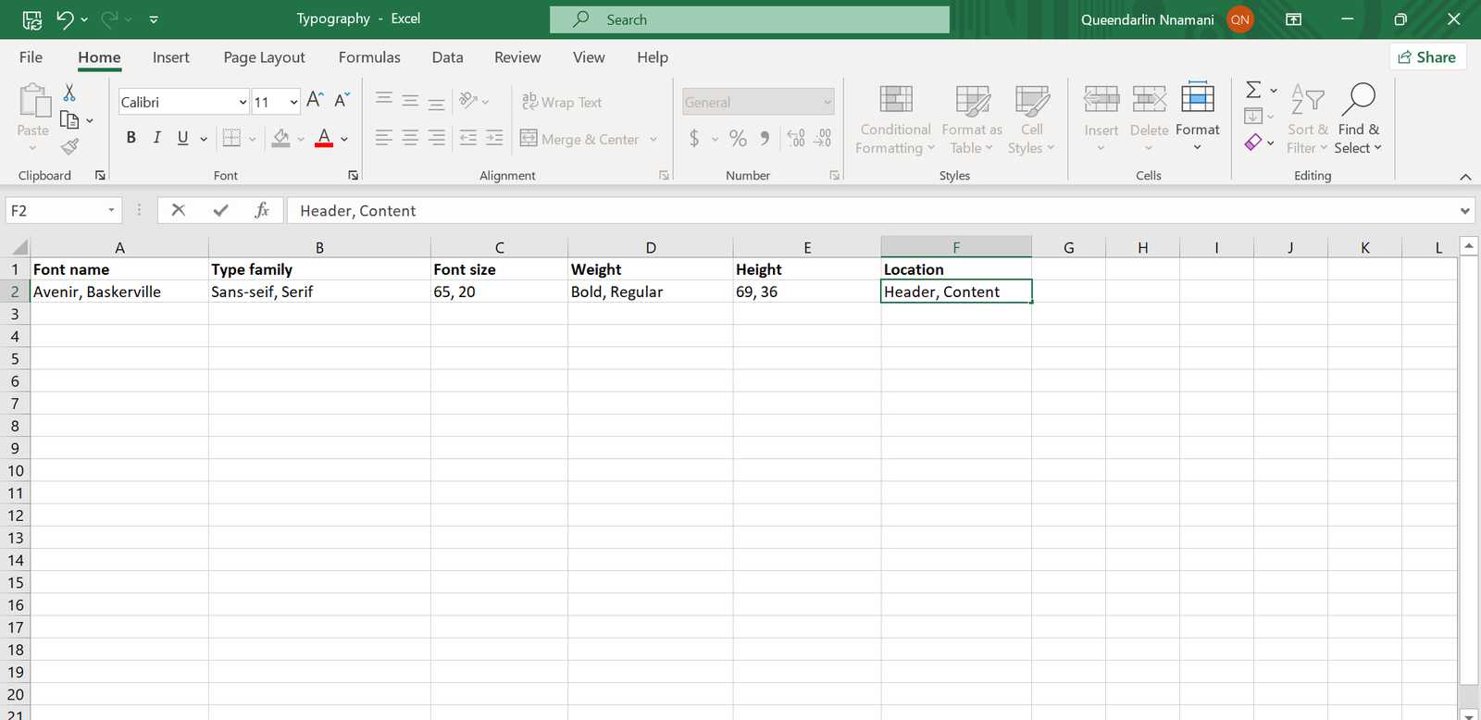The width and height of the screenshot is (1481, 720).
Task: Click the Copy icon in Clipboard group
Action: click(x=69, y=119)
